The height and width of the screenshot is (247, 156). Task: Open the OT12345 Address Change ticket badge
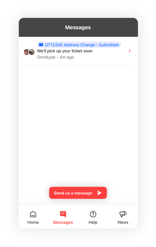(79, 45)
